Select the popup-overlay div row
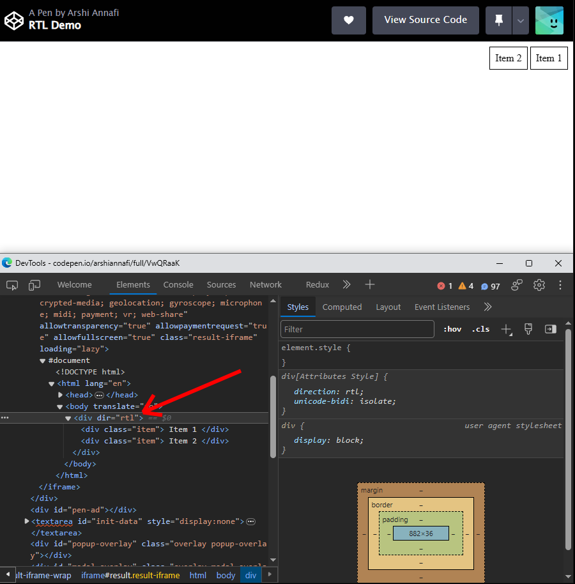This screenshot has width=575, height=584. pyautogui.click(x=149, y=549)
